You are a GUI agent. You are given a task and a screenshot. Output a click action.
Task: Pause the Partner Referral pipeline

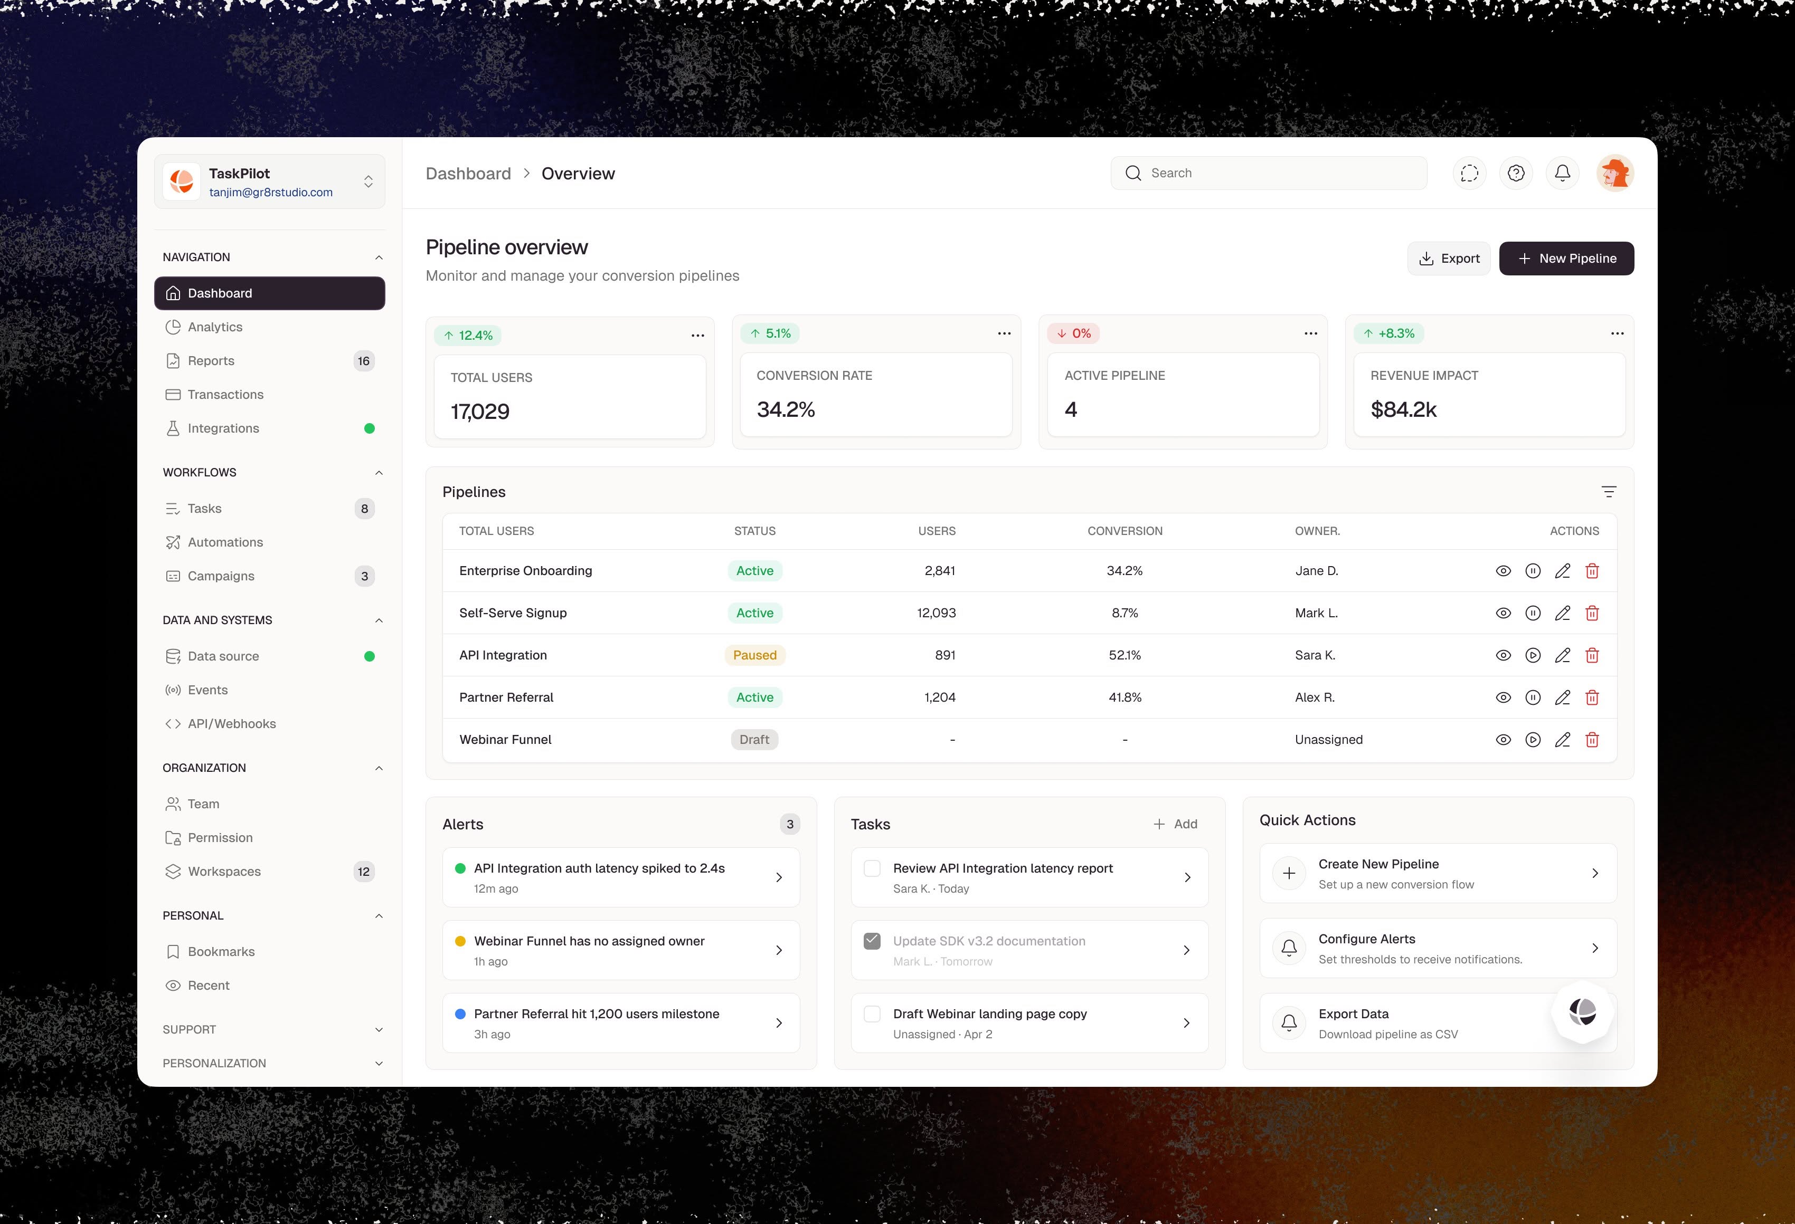click(1533, 697)
